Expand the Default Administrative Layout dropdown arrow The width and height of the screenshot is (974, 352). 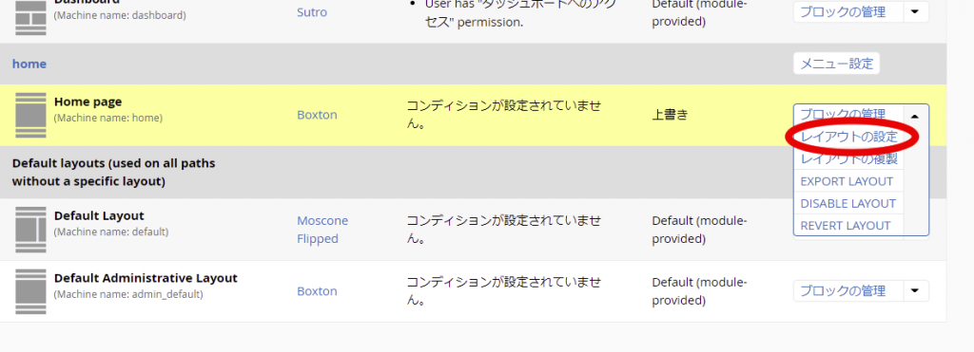click(915, 291)
